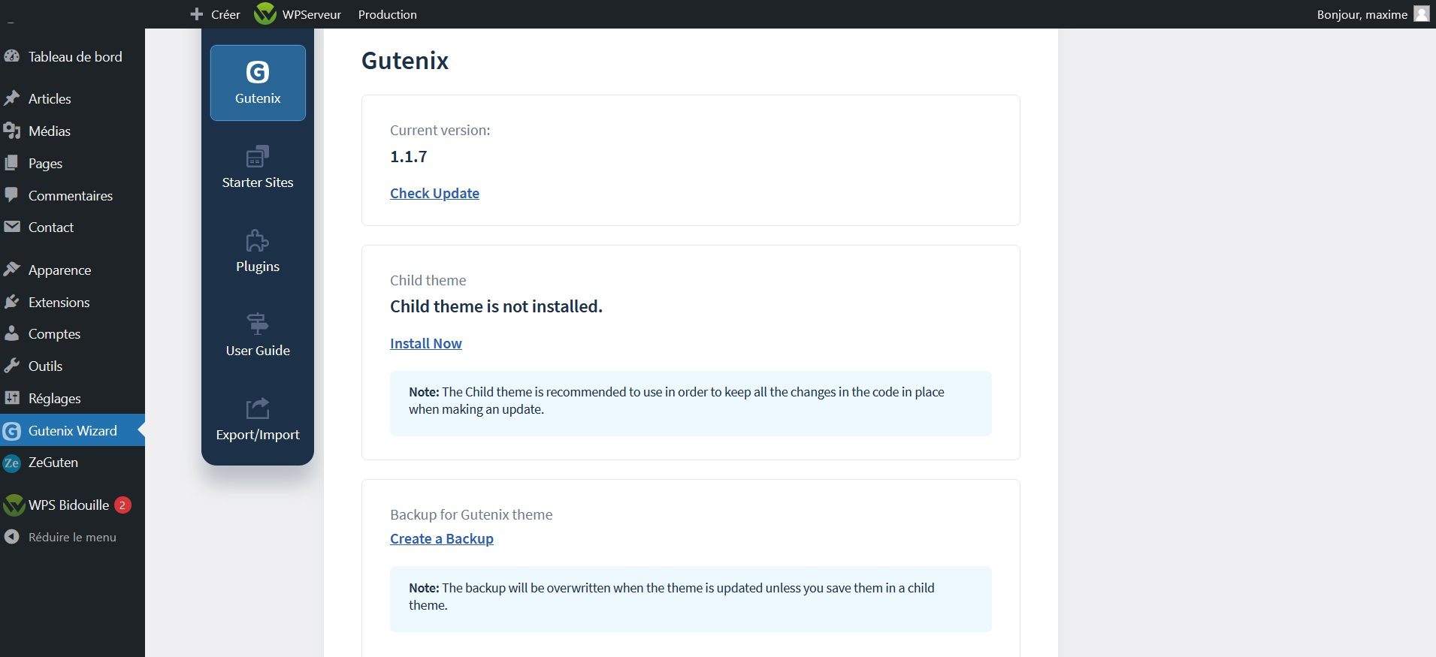Click the Starter Sites icon
The image size is (1436, 657).
point(258,156)
